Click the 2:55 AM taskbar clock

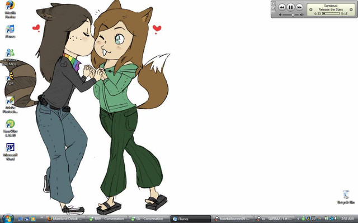(x=347, y=219)
